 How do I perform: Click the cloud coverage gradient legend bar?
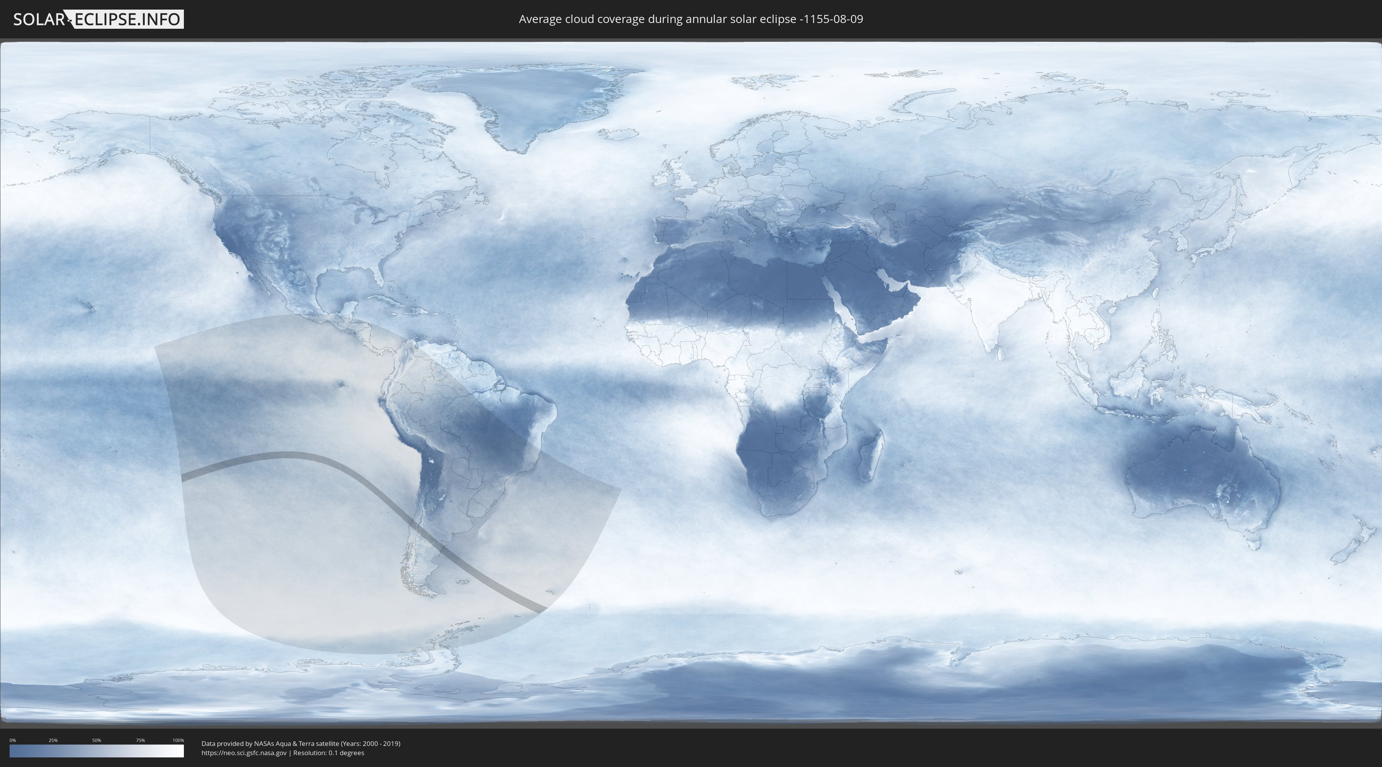[x=97, y=751]
